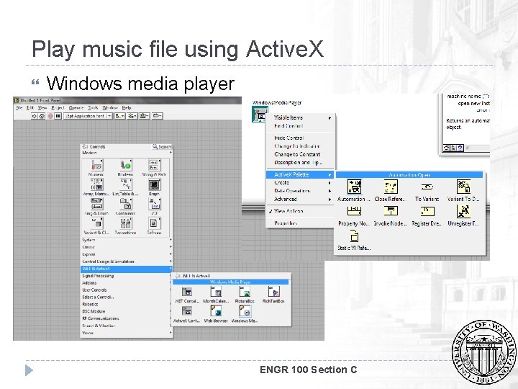
Task: Toggle the View As Icon option
Action: (300, 211)
